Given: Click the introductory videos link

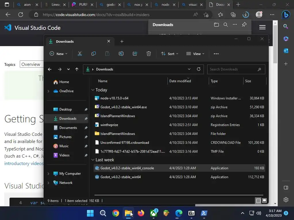Looking at the screenshot, I should pyautogui.click(x=24, y=164).
